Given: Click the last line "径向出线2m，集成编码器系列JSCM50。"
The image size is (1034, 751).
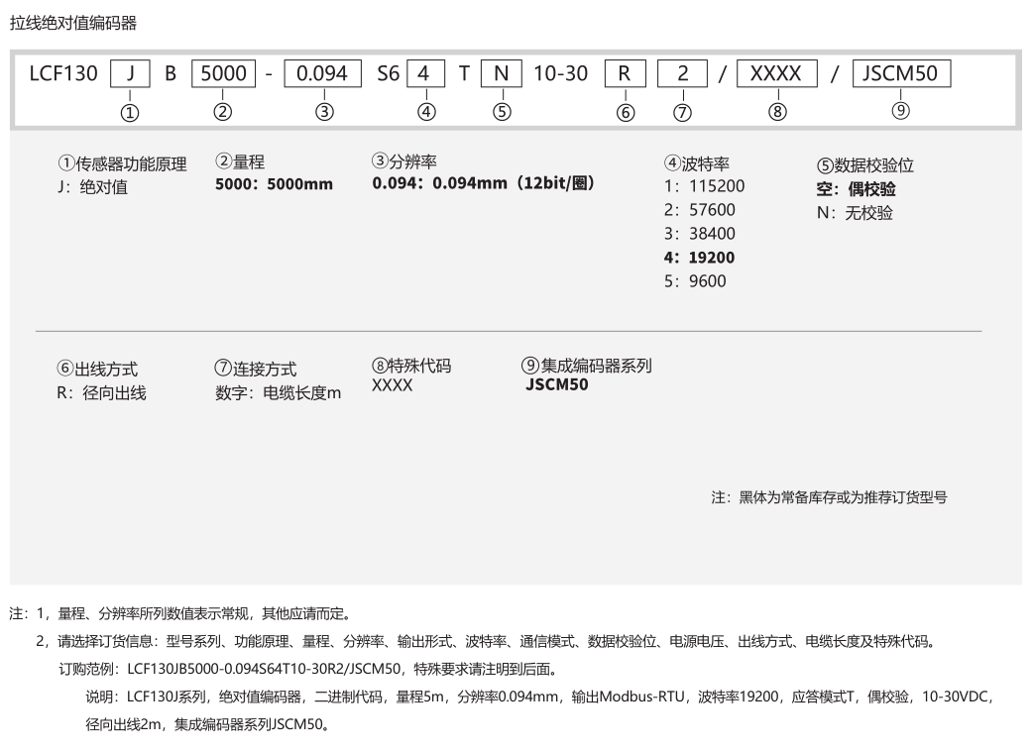Looking at the screenshot, I should (x=208, y=724).
